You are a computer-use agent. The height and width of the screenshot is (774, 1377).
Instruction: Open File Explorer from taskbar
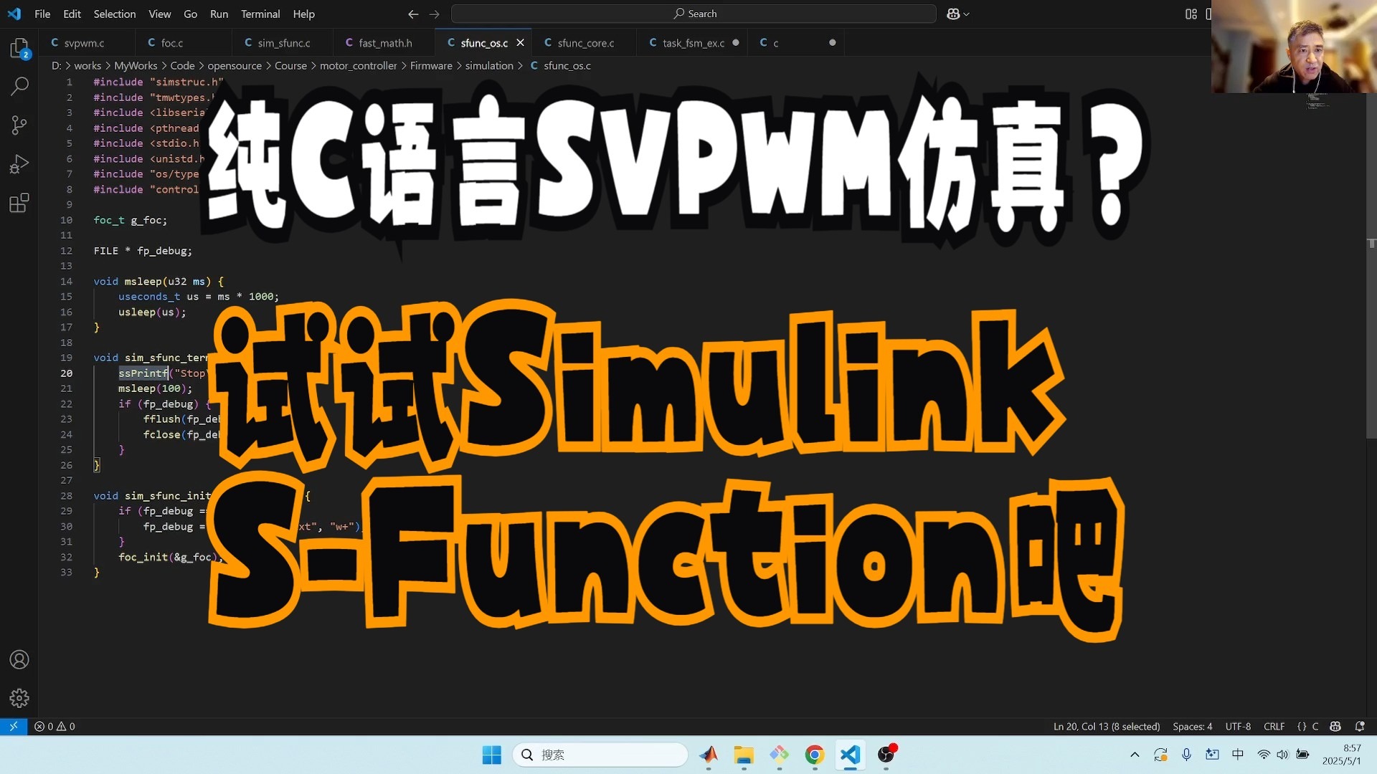pyautogui.click(x=744, y=755)
